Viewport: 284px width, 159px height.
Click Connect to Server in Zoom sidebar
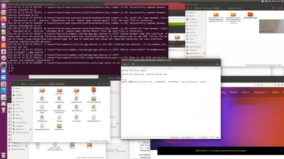(x=196, y=57)
